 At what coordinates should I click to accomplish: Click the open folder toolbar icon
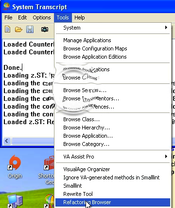point(18,30)
